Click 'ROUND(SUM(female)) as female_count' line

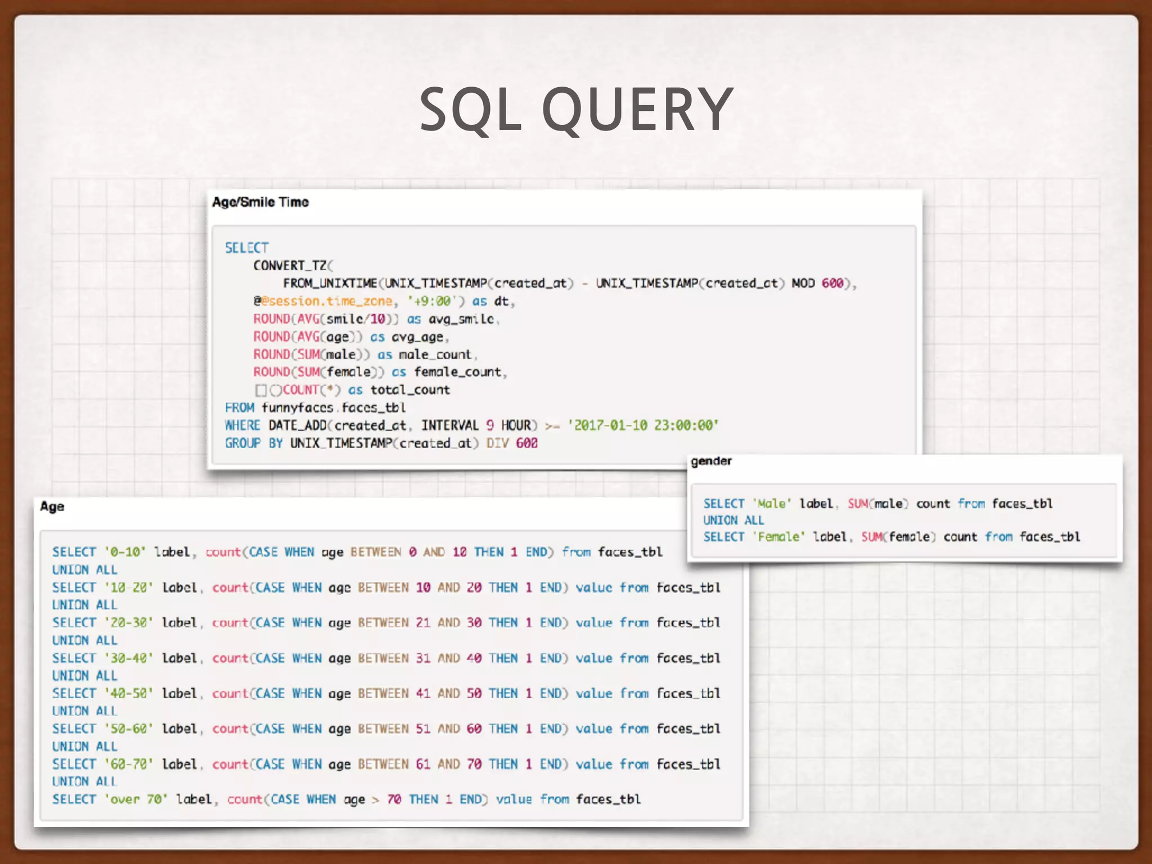[x=380, y=372]
